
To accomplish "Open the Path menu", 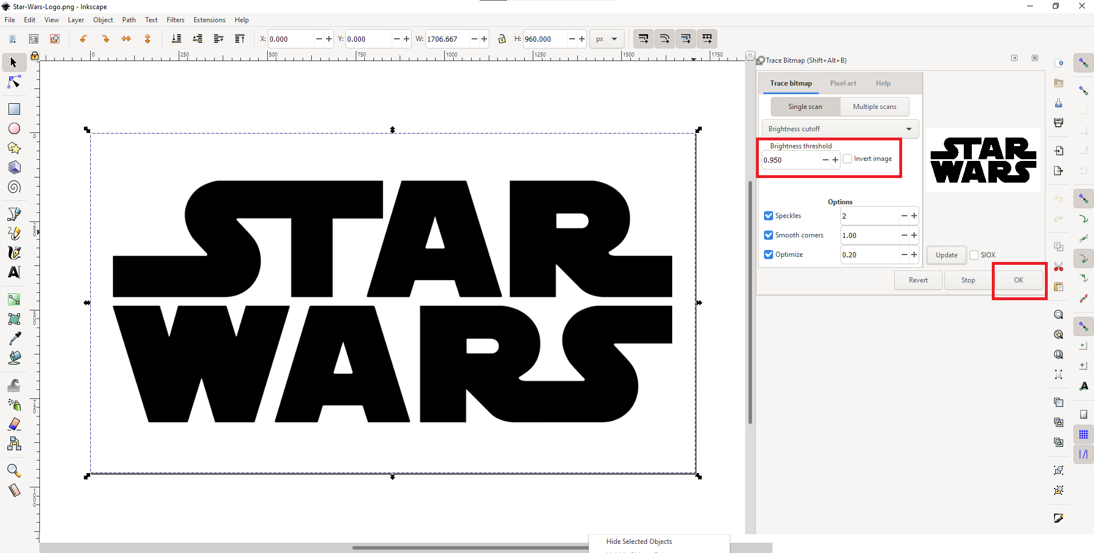I will point(129,20).
